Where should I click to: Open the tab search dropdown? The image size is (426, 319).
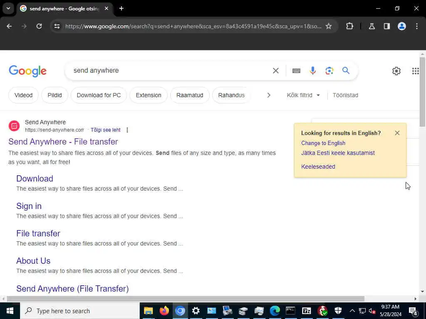pyautogui.click(x=8, y=8)
